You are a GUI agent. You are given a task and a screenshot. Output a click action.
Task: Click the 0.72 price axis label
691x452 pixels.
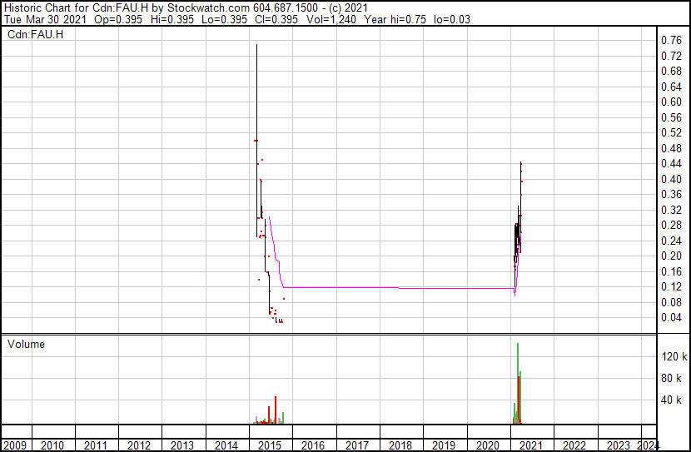(671, 56)
